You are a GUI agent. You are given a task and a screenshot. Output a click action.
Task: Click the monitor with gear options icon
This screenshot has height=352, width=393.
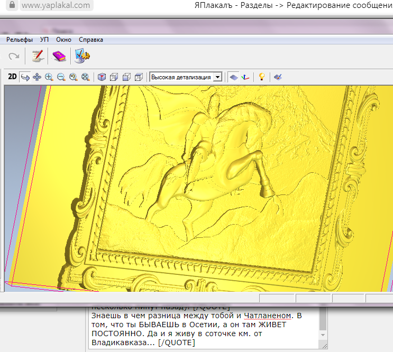click(82, 56)
